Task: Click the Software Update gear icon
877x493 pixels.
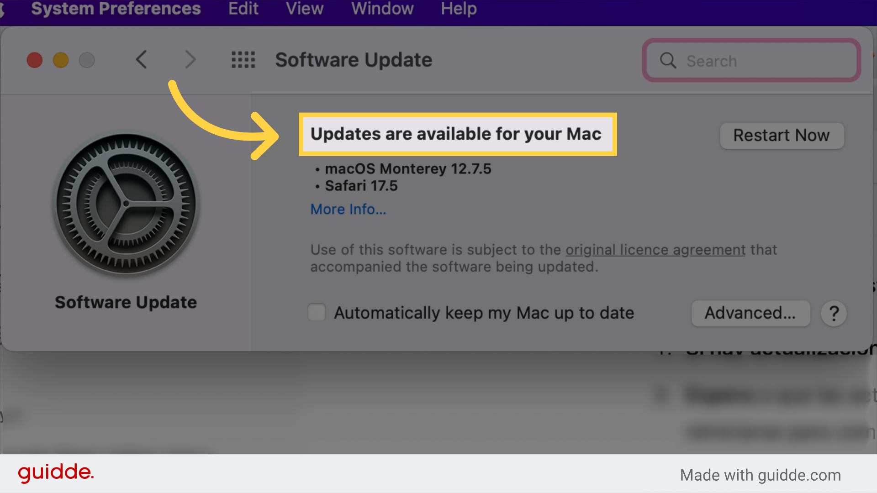Action: tap(126, 204)
